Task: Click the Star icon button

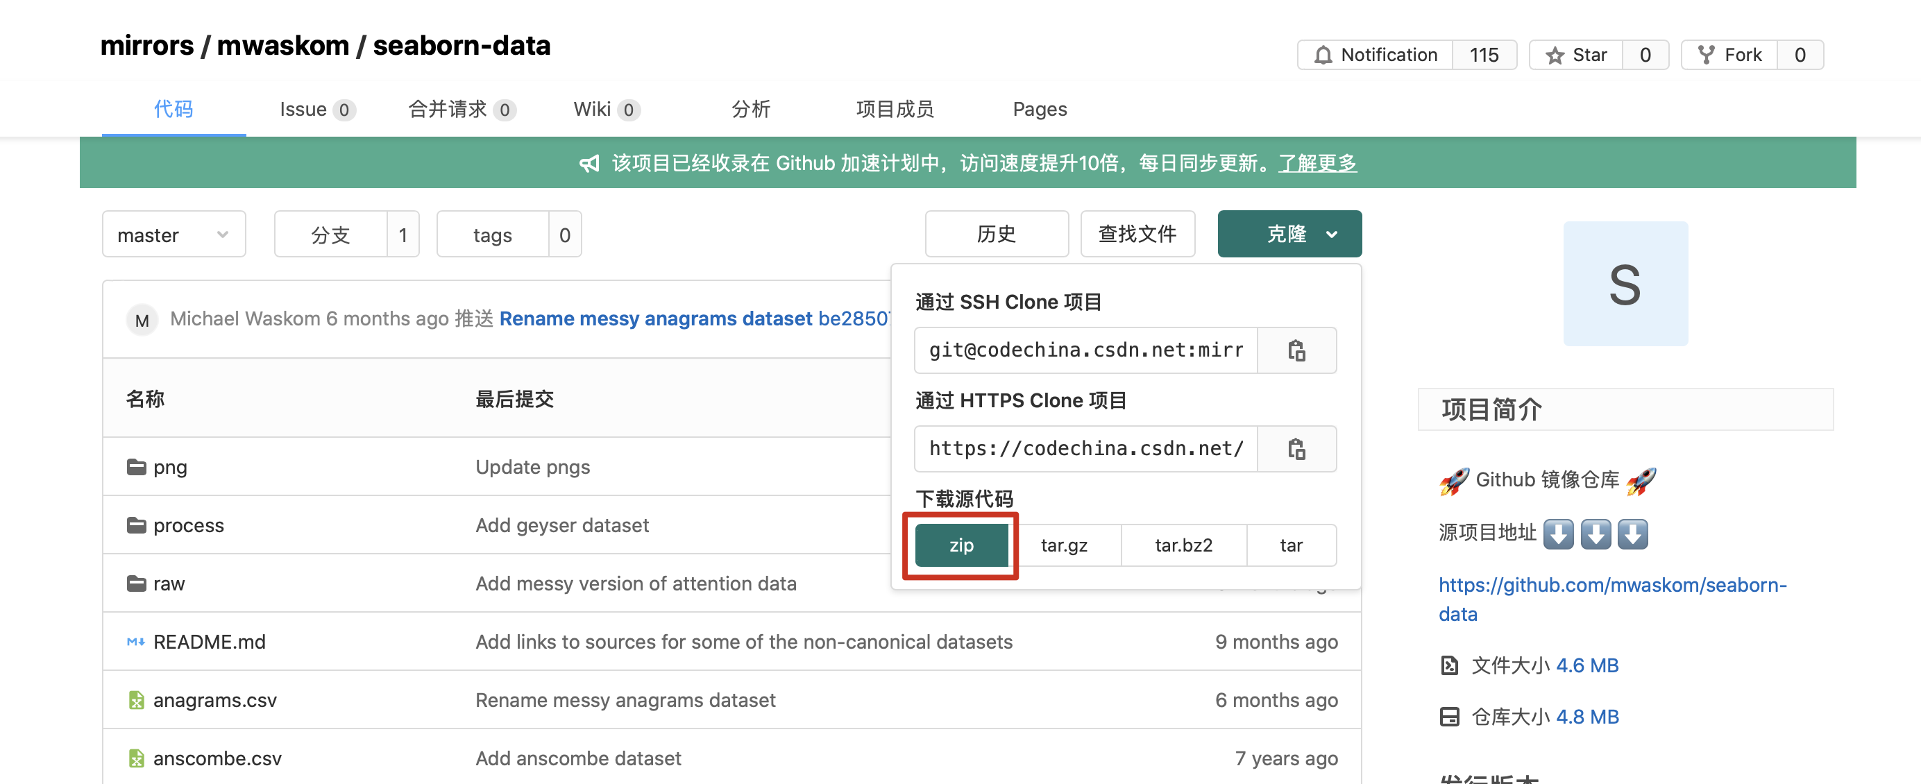Action: 1555,55
